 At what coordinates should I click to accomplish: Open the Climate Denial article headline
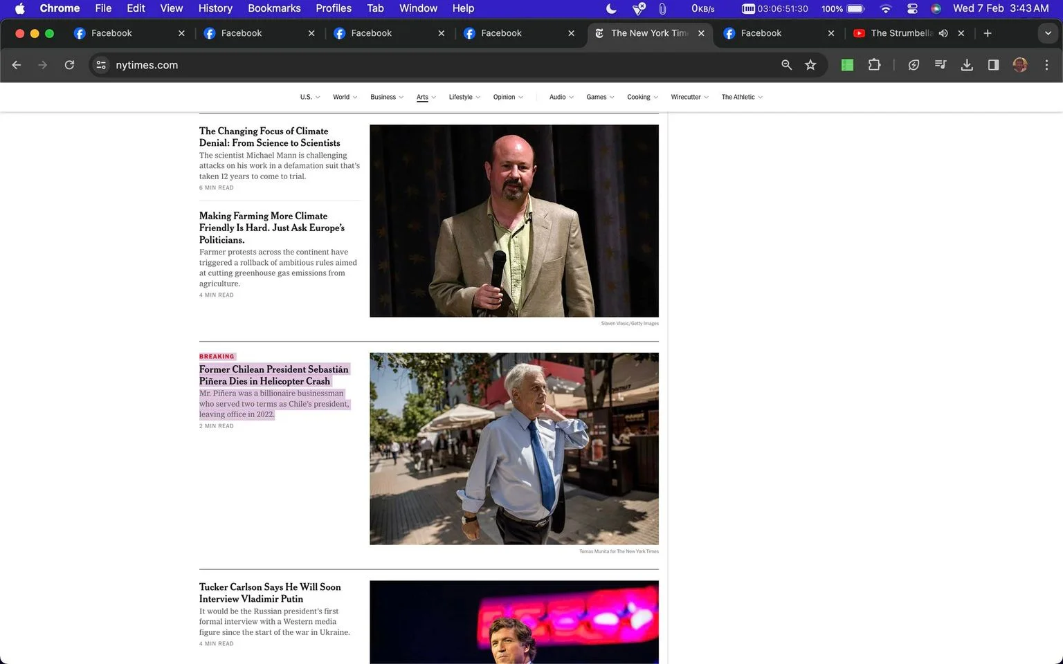[269, 137]
